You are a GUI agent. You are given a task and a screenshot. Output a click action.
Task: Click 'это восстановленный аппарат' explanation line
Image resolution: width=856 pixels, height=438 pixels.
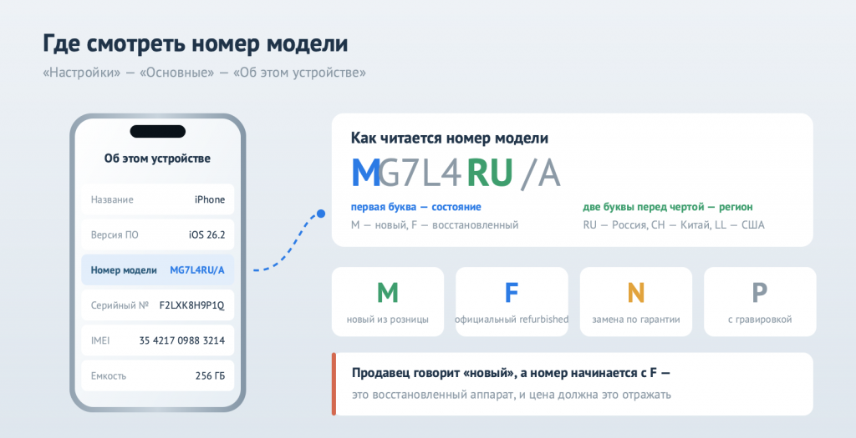(x=512, y=395)
